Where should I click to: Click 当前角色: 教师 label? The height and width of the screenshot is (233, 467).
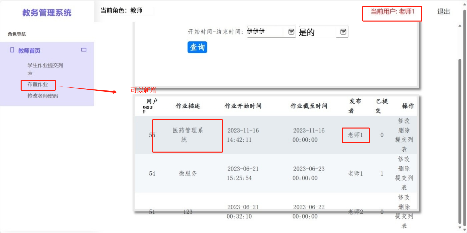click(x=122, y=11)
